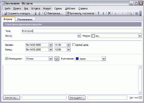Click the Contacts text field
The height and width of the screenshot is (103, 144).
coord(44,98)
